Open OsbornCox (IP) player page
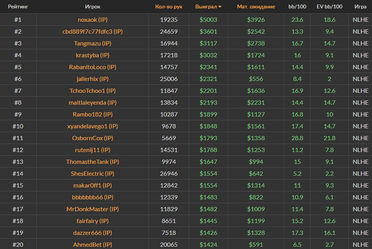 (x=92, y=138)
